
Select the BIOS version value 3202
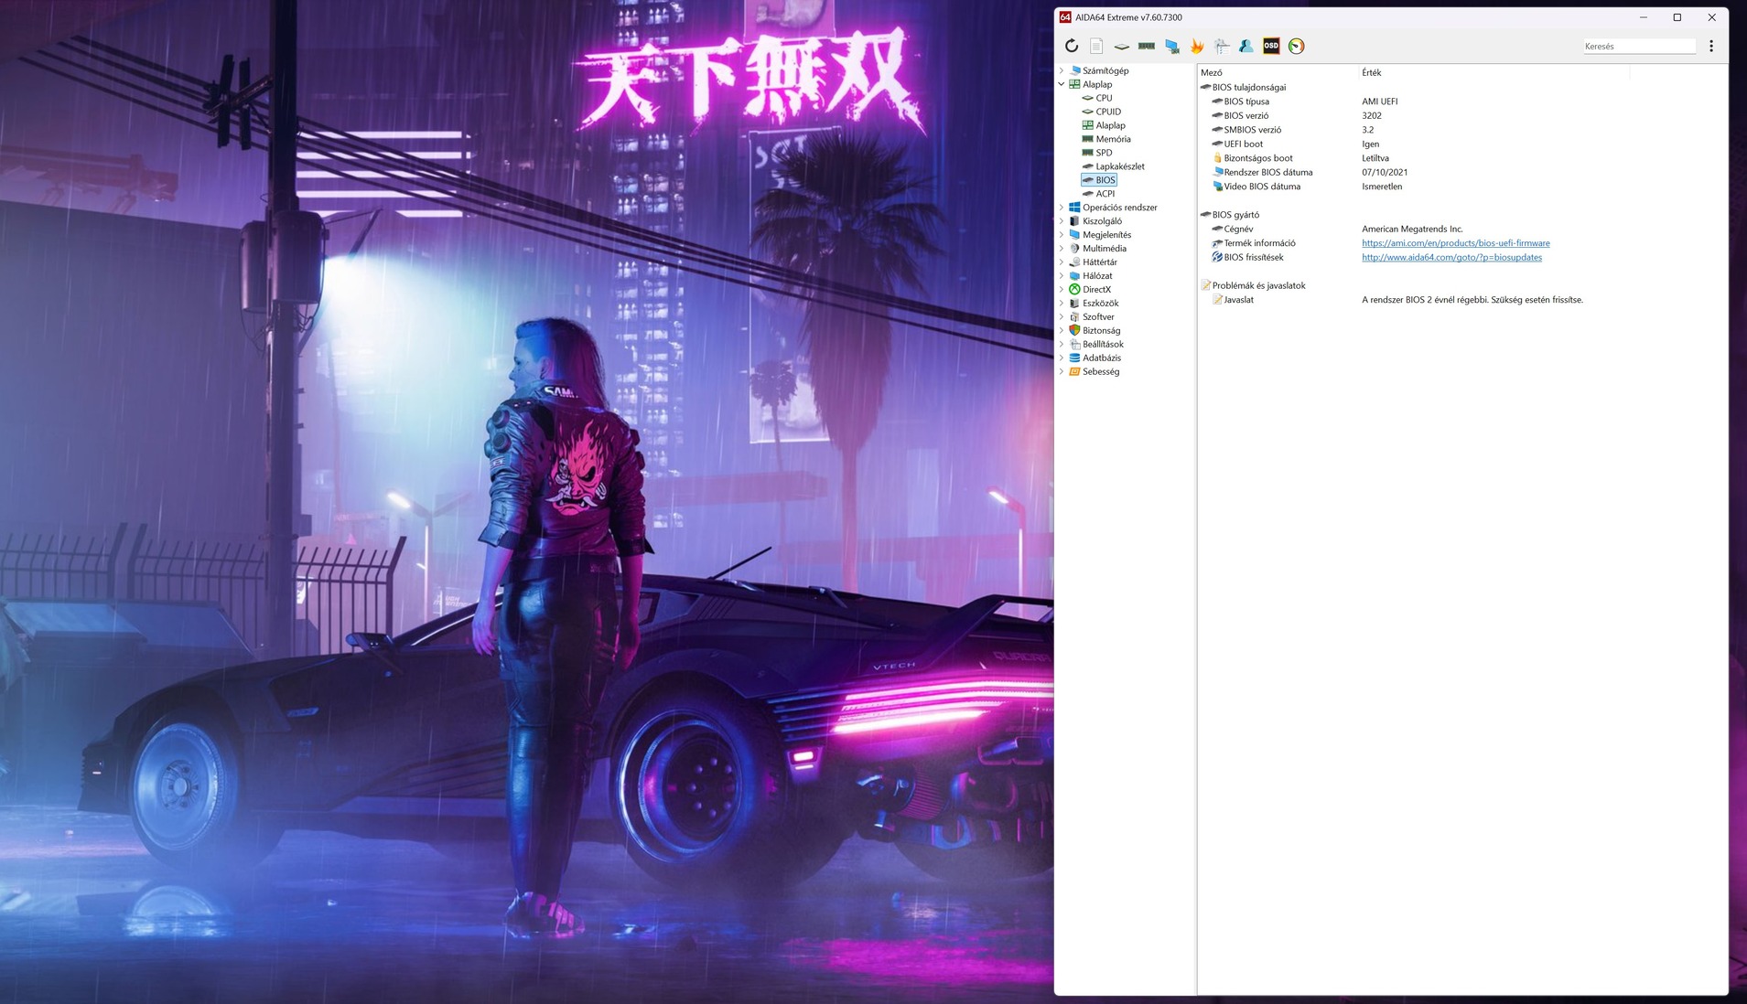tap(1372, 116)
